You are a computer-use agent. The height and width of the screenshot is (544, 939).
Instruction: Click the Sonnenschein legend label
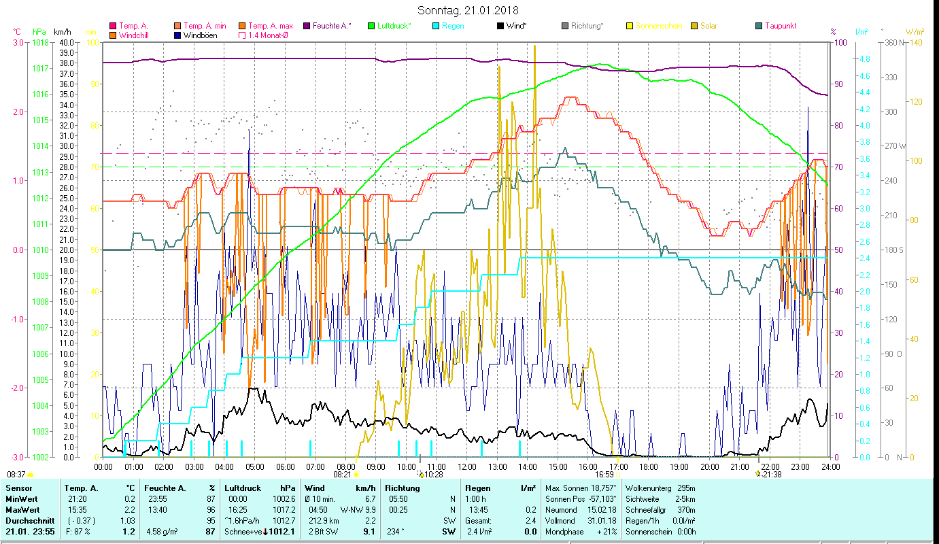(x=659, y=27)
